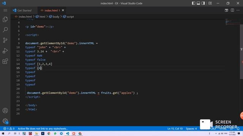Click the '</html>' tag on line 25
This screenshot has height=136, width=243.
(31, 109)
